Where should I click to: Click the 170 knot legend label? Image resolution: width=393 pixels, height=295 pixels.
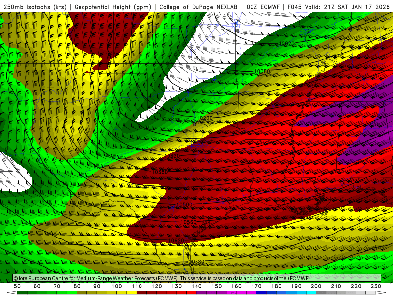coord(256,286)
